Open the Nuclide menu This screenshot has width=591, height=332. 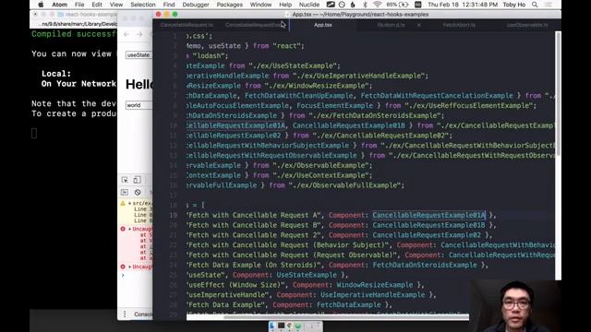point(309,5)
